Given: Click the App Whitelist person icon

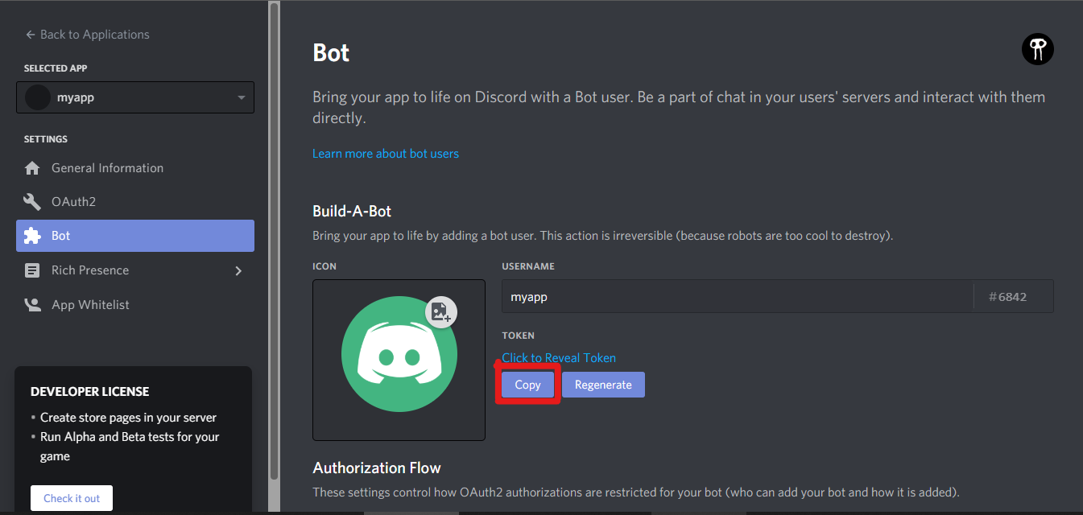Looking at the screenshot, I should pos(32,305).
